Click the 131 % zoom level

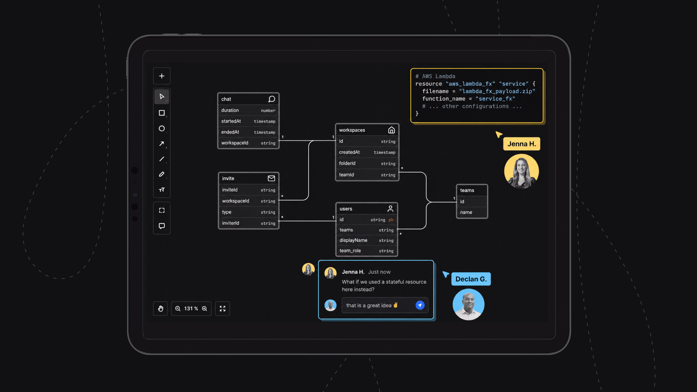[x=191, y=308]
